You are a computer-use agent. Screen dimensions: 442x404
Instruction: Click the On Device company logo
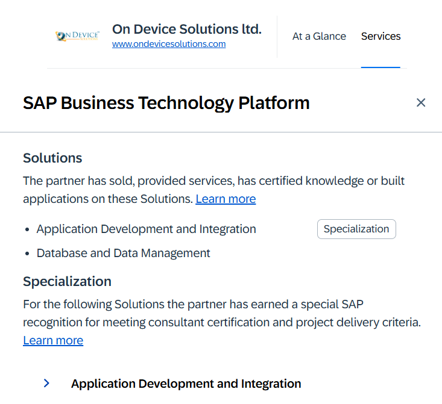[x=77, y=36]
